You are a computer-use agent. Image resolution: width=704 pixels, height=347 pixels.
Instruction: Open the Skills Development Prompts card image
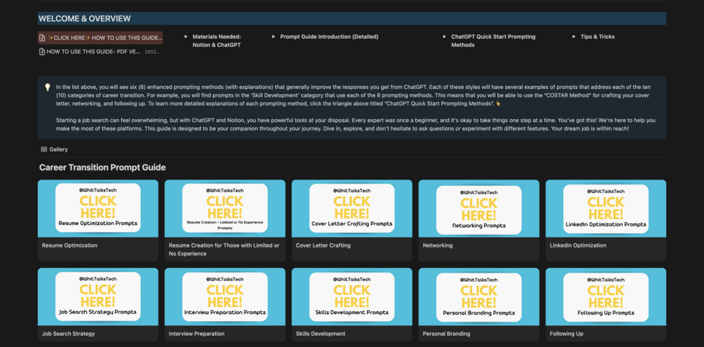point(352,297)
